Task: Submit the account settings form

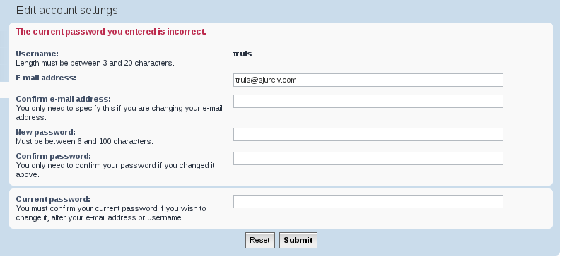Action: 298,240
